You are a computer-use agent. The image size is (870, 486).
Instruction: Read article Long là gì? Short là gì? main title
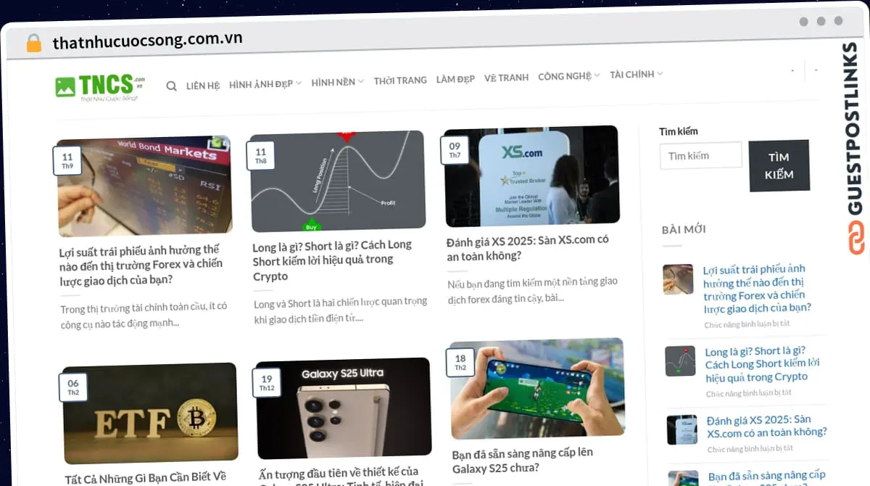click(x=332, y=260)
